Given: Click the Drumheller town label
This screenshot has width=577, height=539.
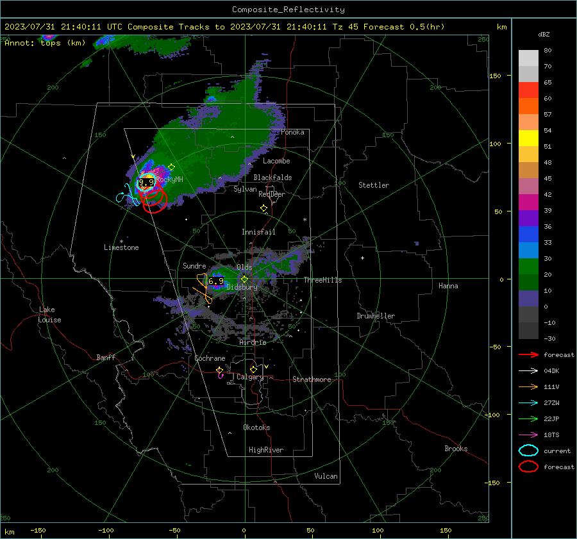Looking at the screenshot, I should (376, 316).
